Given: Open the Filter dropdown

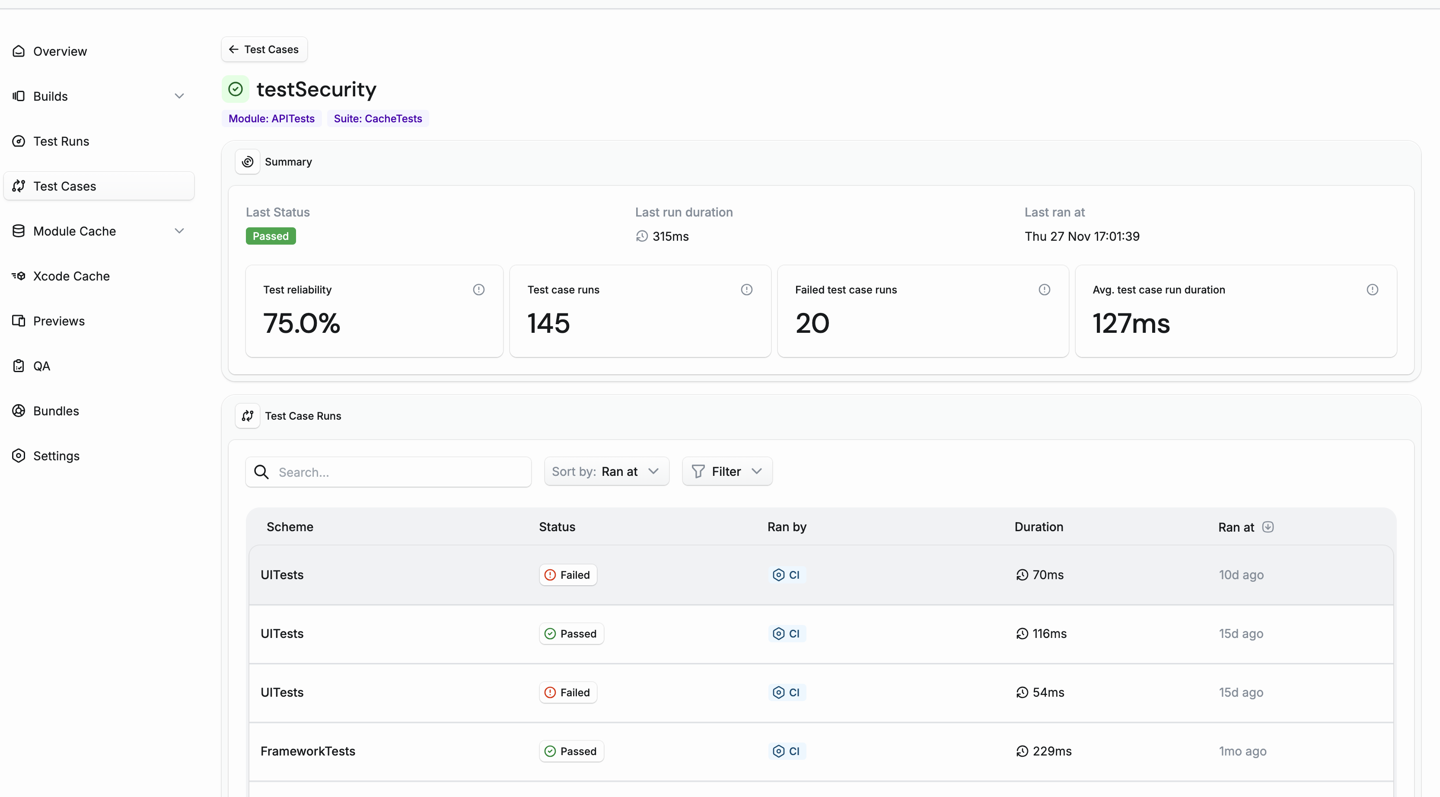Looking at the screenshot, I should [x=727, y=471].
